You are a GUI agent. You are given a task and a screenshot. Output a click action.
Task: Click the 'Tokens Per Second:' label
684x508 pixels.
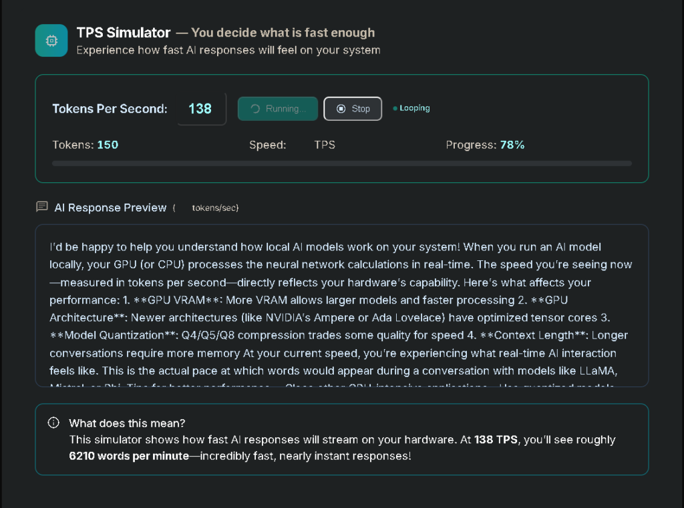coord(110,109)
